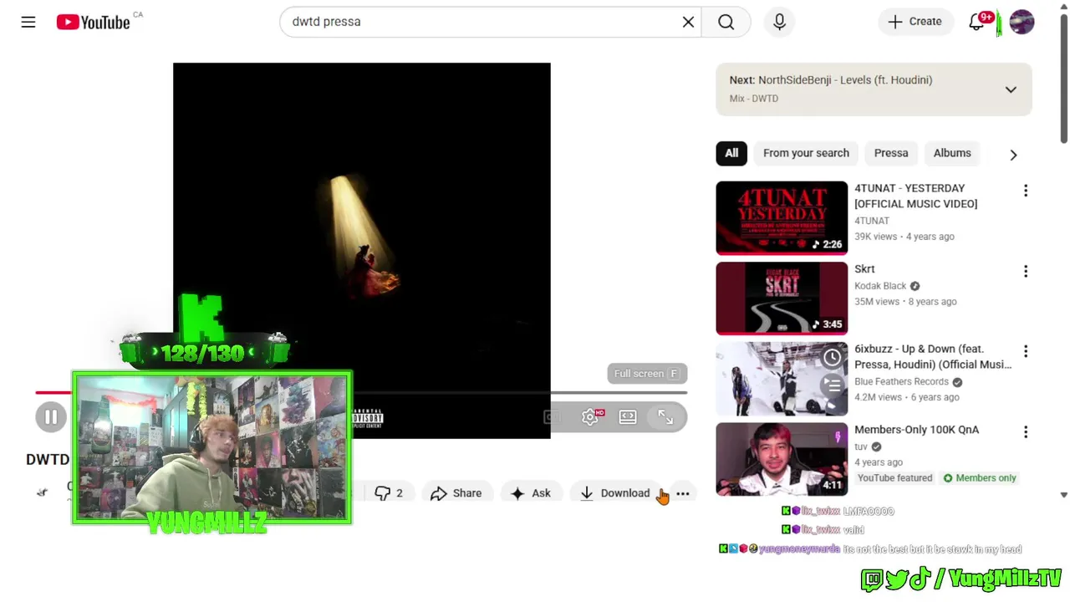Open the Create button menu
The height and width of the screenshot is (602, 1070).
point(915,22)
